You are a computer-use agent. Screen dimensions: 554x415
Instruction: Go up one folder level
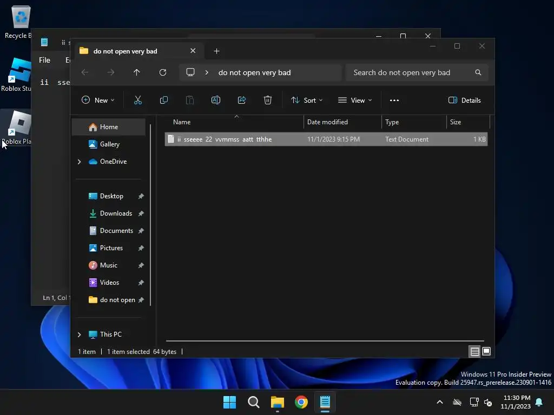pos(137,72)
